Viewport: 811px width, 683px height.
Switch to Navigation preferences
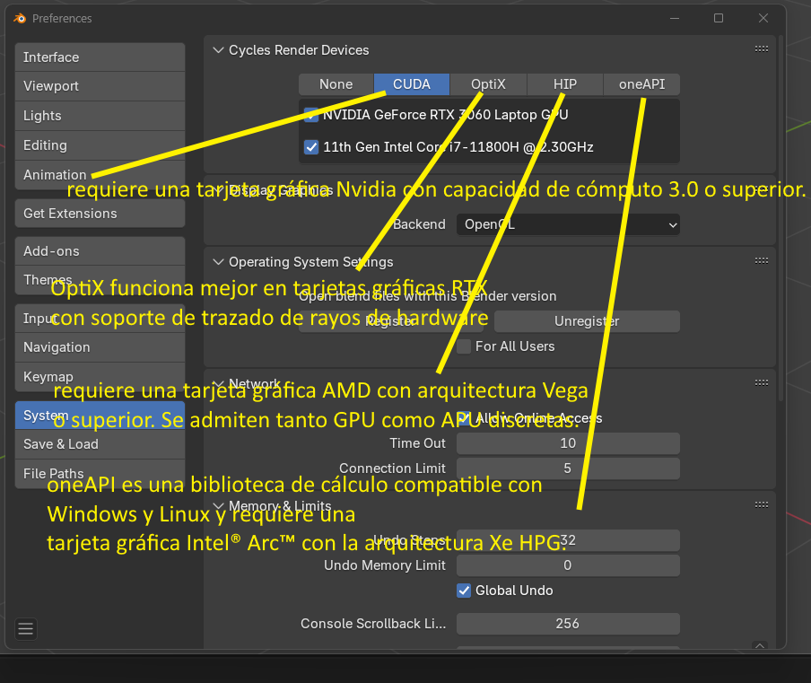100,347
